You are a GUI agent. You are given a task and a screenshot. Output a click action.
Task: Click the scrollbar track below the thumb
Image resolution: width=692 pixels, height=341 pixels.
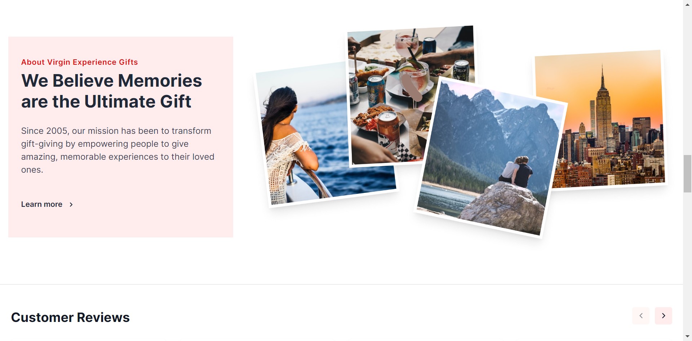687,262
